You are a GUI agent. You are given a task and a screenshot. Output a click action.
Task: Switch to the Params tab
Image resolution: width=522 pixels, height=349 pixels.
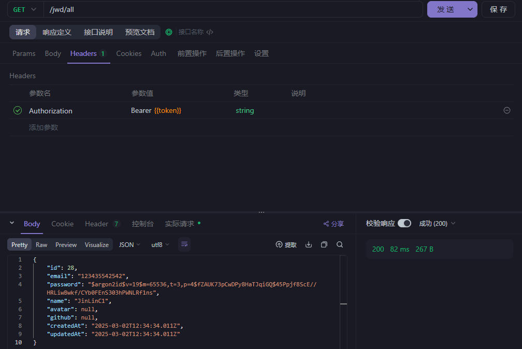[x=24, y=54]
